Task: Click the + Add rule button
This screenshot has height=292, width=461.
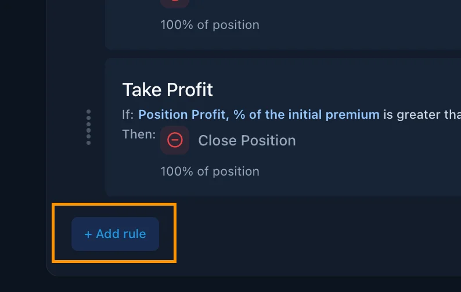Action: pyautogui.click(x=115, y=234)
